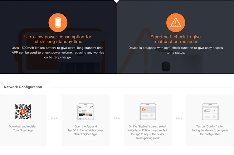Click the Tuya Smart App QR code
The width and height of the screenshot is (234, 155).
tap(23, 111)
